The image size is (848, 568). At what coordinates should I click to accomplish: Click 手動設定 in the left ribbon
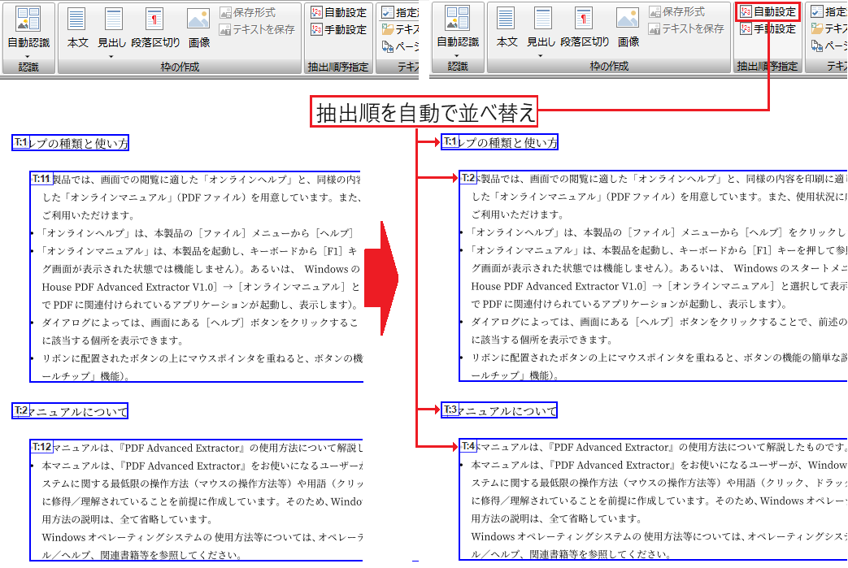[339, 29]
